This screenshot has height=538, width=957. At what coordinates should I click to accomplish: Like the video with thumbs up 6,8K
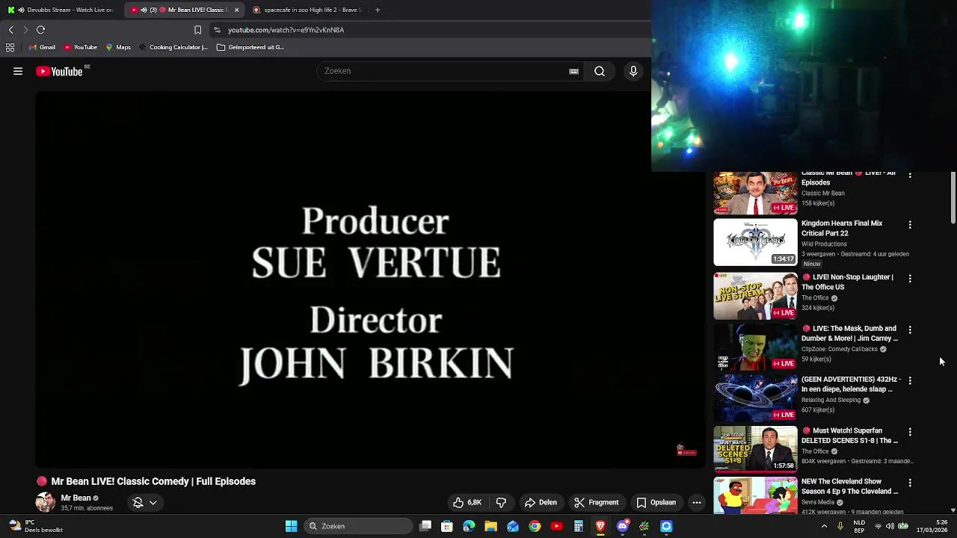(x=467, y=502)
